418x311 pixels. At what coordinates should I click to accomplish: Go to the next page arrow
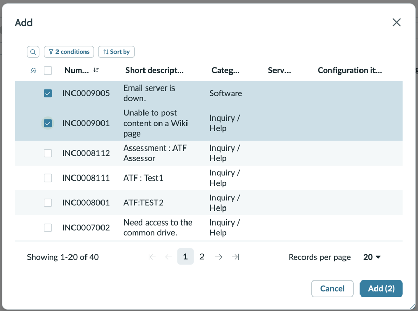coord(219,257)
